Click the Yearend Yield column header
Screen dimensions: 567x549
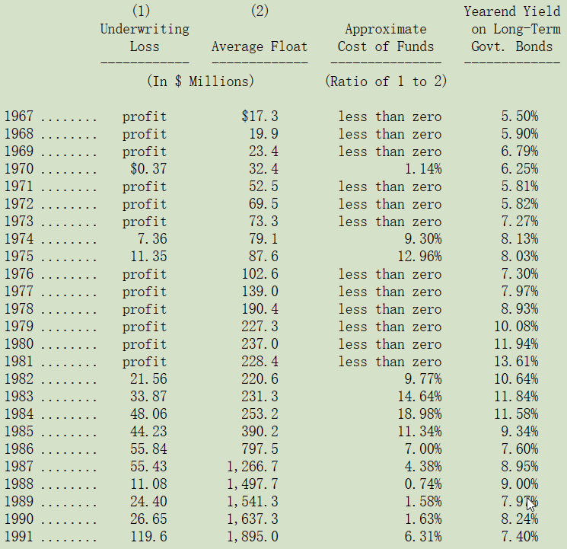point(512,29)
